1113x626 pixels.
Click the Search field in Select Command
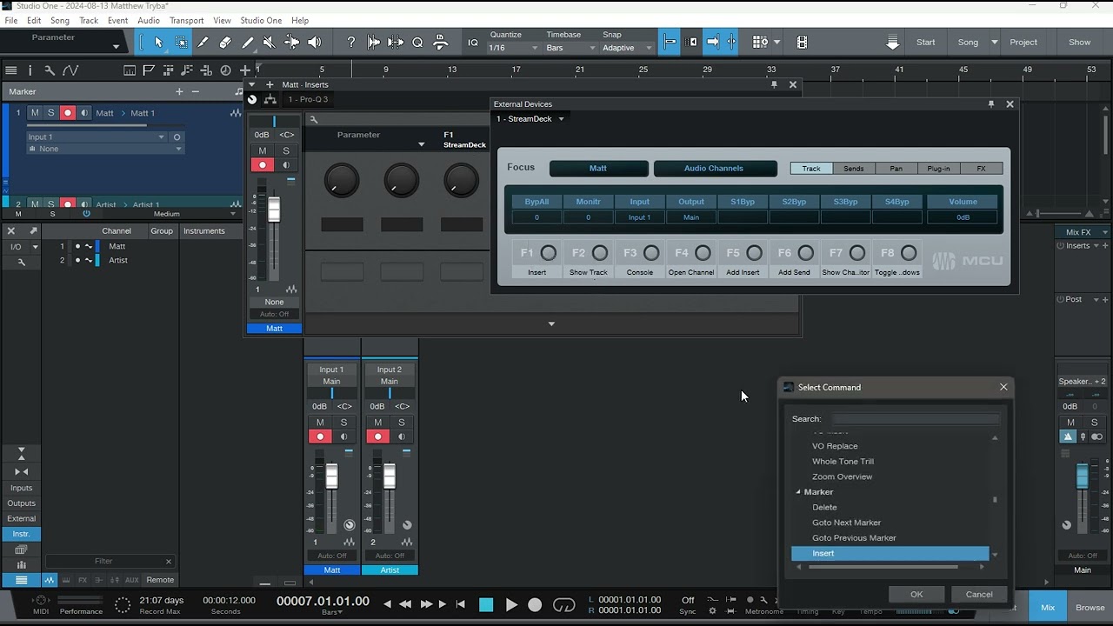pyautogui.click(x=916, y=419)
